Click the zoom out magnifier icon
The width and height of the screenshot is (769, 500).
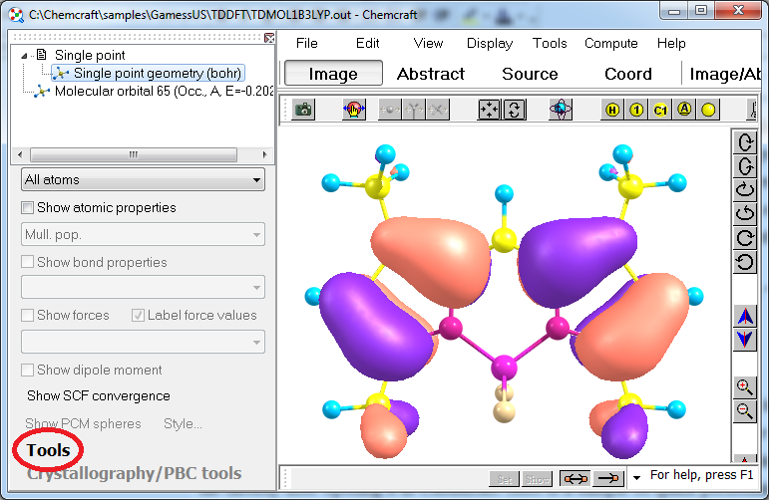point(744,410)
